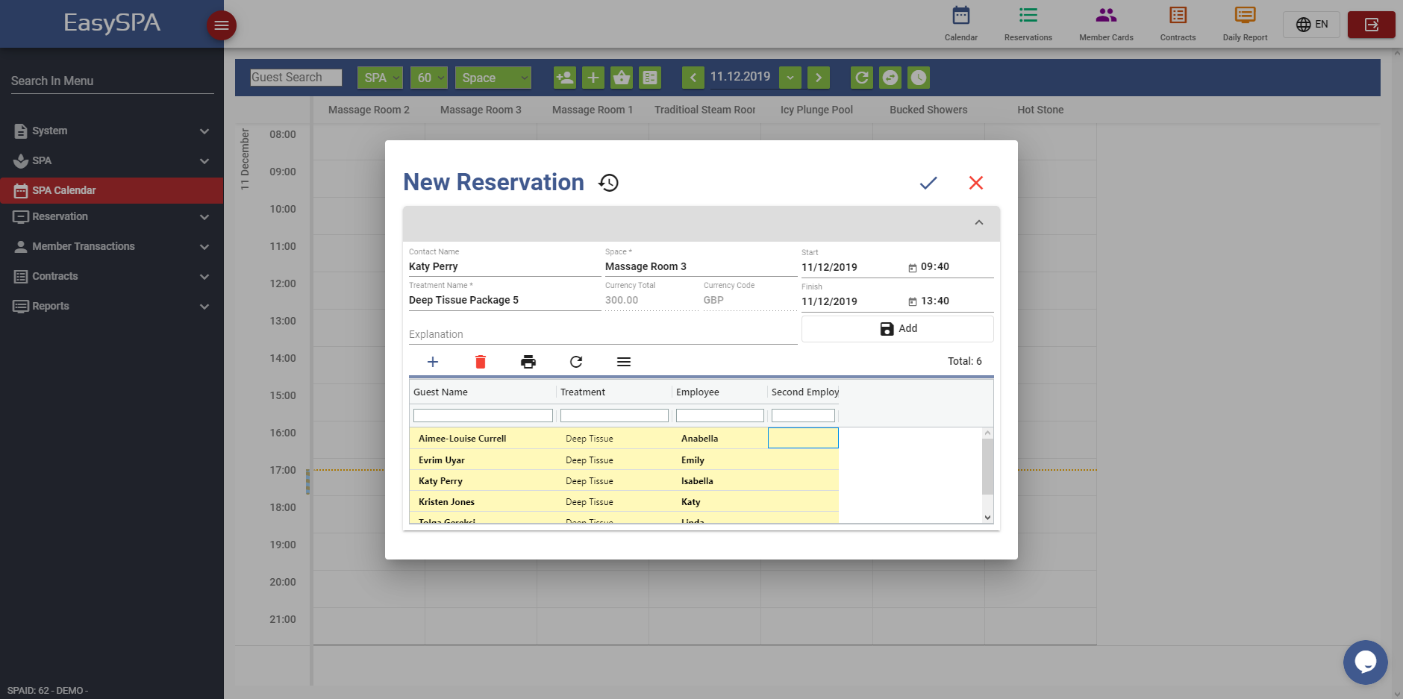Click the basket toolbar icon
1403x699 pixels.
(622, 78)
